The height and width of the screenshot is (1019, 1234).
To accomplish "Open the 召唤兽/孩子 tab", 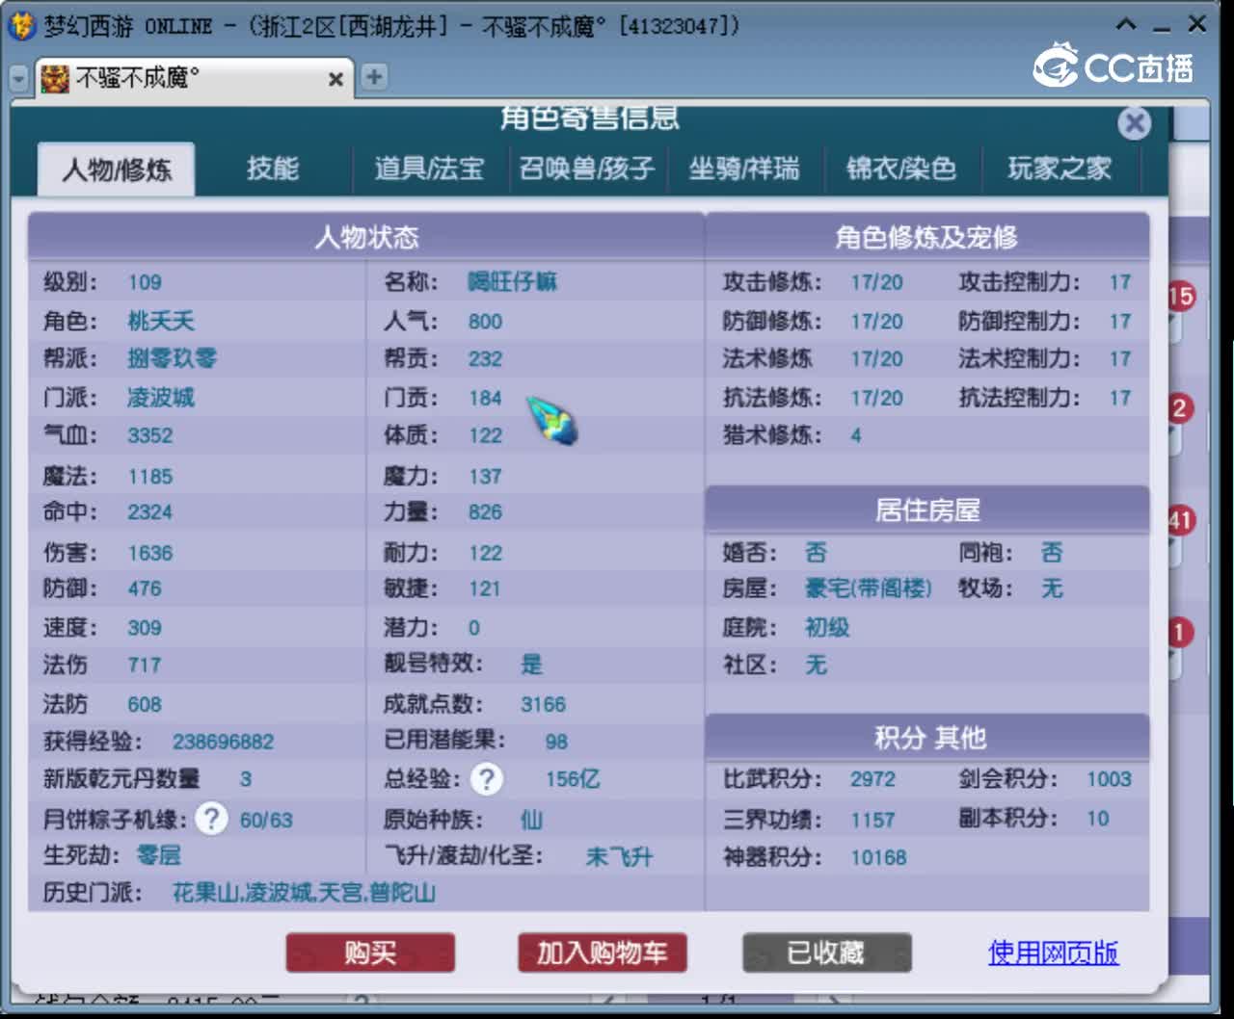I will (587, 169).
